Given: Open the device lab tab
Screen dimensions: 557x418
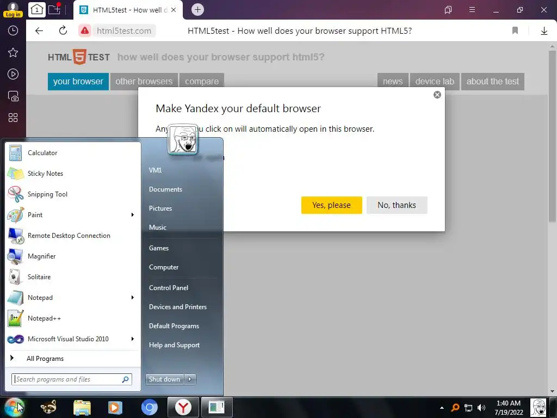Looking at the screenshot, I should pos(435,82).
